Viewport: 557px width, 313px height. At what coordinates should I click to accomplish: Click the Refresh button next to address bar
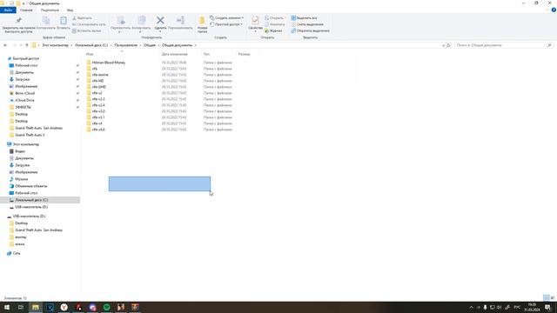click(449, 45)
